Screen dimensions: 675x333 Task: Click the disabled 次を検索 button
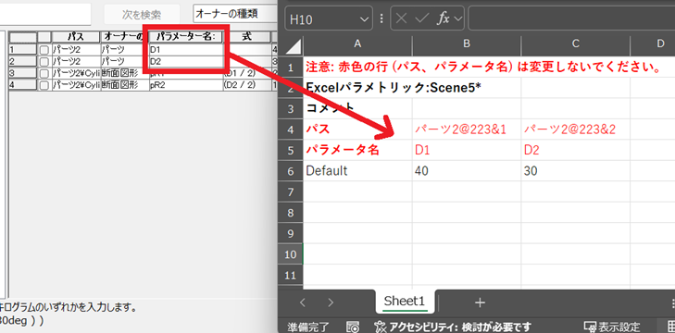(142, 15)
